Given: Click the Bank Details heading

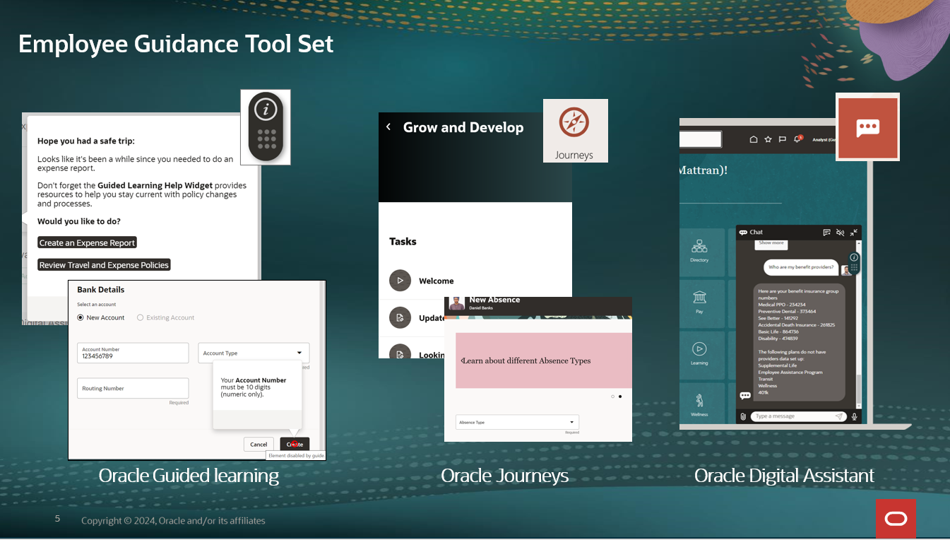Looking at the screenshot, I should coord(101,290).
